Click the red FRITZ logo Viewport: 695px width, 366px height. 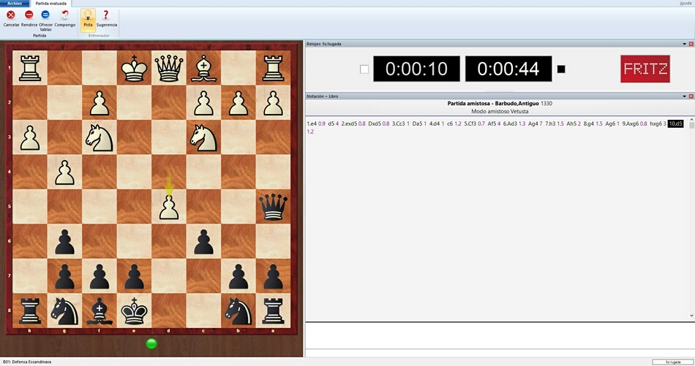pyautogui.click(x=645, y=69)
